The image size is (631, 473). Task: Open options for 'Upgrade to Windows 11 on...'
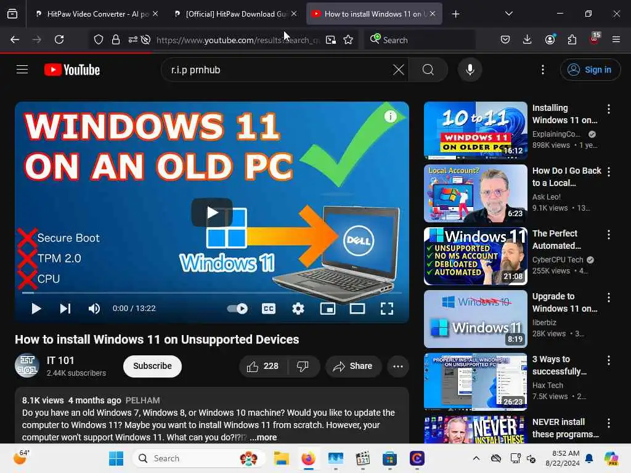[x=608, y=297]
